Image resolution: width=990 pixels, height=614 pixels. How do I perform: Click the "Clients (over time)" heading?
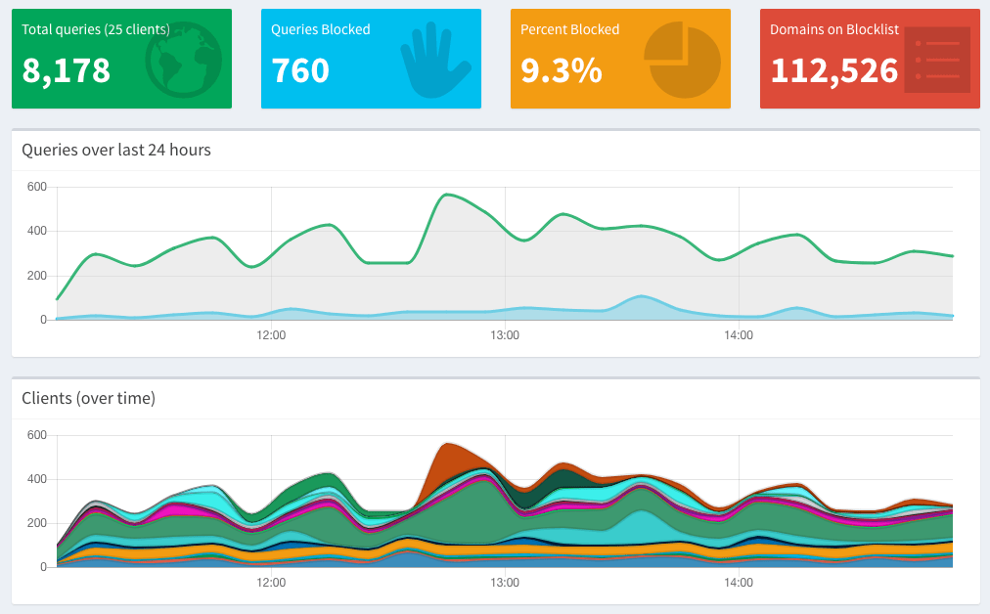(88, 398)
